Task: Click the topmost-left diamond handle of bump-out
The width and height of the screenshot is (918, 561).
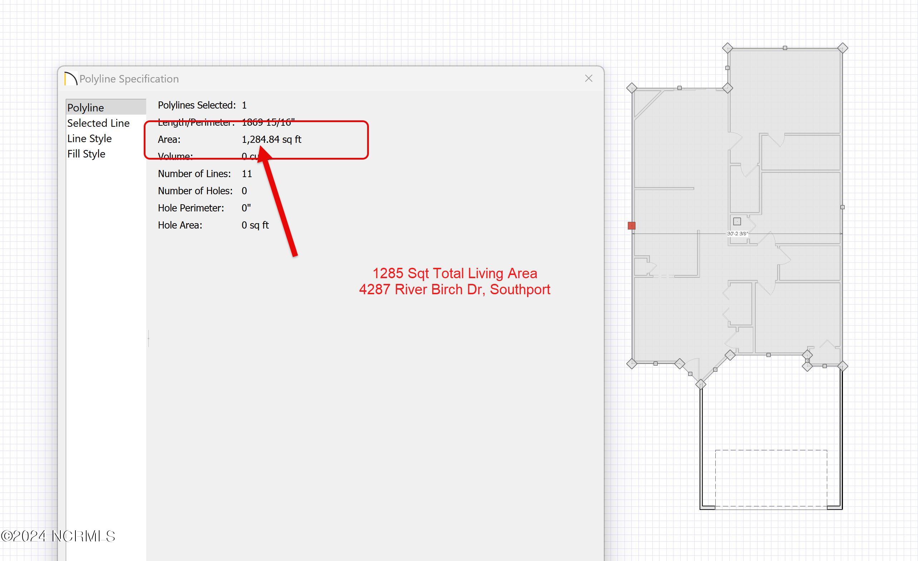Action: pos(727,48)
